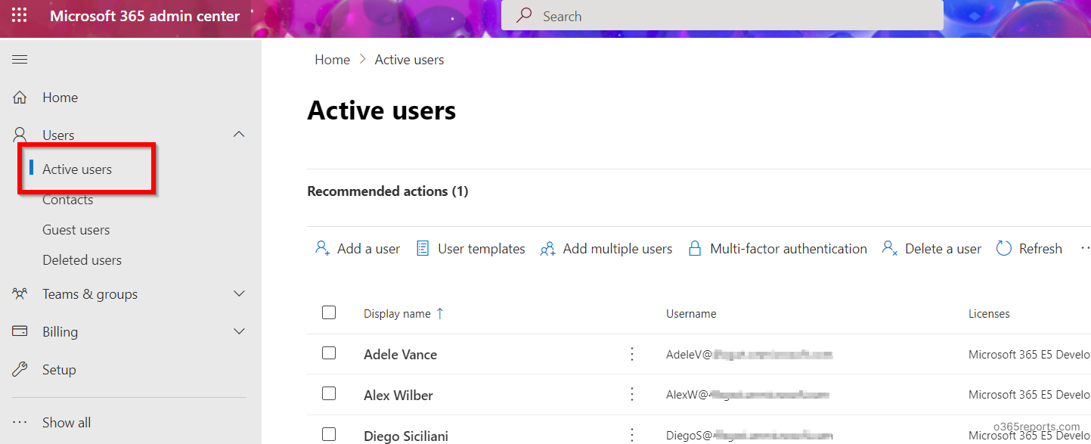Image resolution: width=1091 pixels, height=444 pixels.
Task: Click into the Search box
Action: click(x=722, y=16)
